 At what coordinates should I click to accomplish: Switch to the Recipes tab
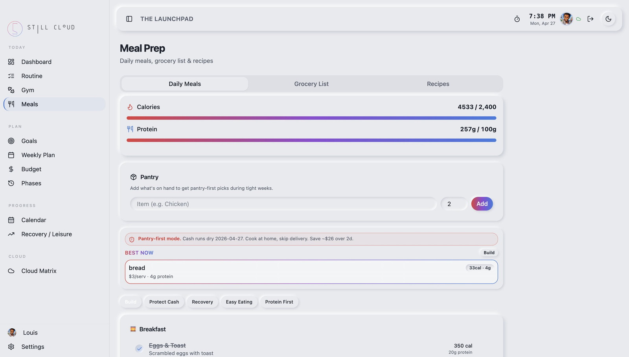pyautogui.click(x=438, y=84)
